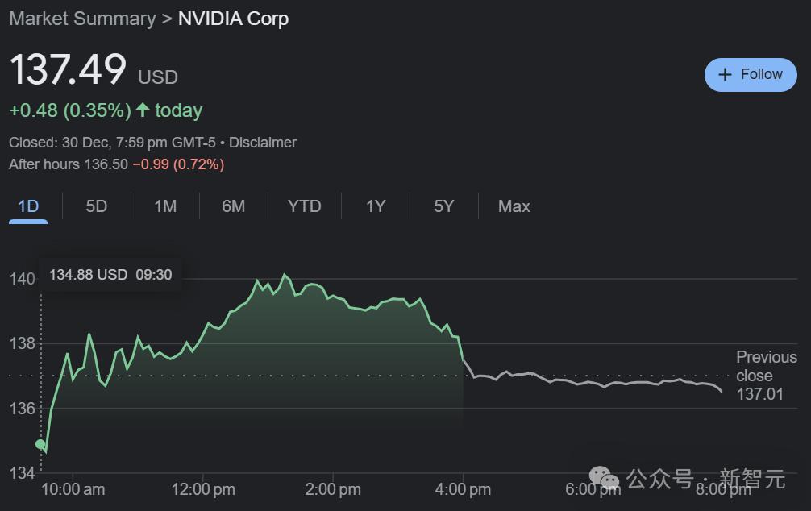Click the green up-arrow beside today
811x511 pixels.
[143, 110]
